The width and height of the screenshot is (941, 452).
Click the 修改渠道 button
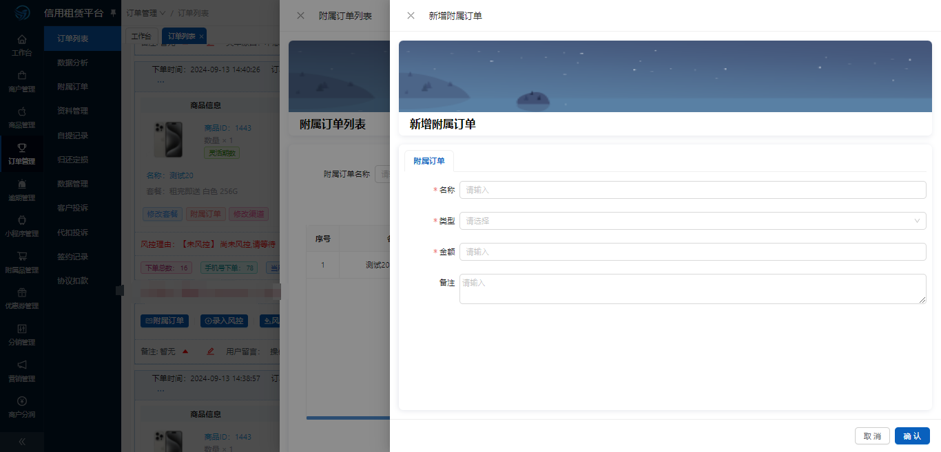(248, 214)
